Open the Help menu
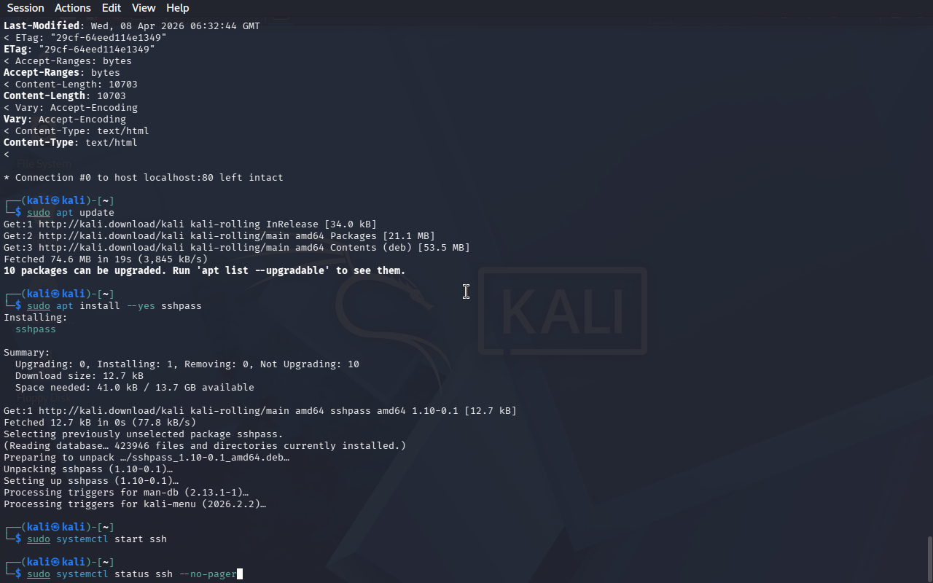Viewport: 933px width, 583px height. (178, 8)
